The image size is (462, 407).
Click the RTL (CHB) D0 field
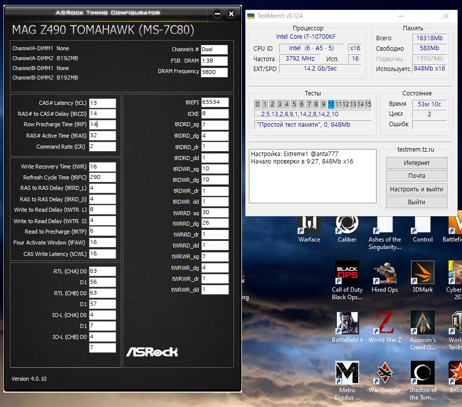coord(102,293)
